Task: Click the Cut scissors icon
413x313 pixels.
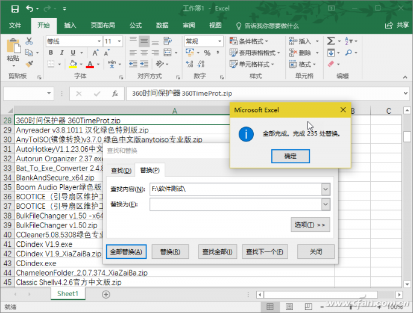Action: 29,41
